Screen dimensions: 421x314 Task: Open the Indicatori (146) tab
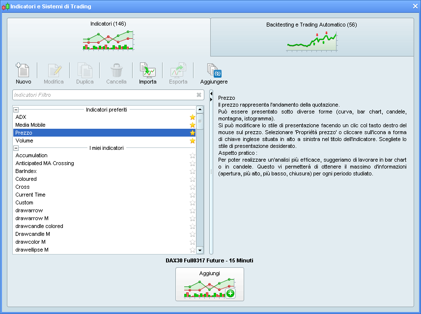click(x=108, y=37)
